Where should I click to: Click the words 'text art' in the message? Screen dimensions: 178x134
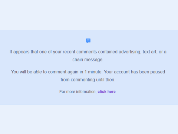tap(150, 52)
